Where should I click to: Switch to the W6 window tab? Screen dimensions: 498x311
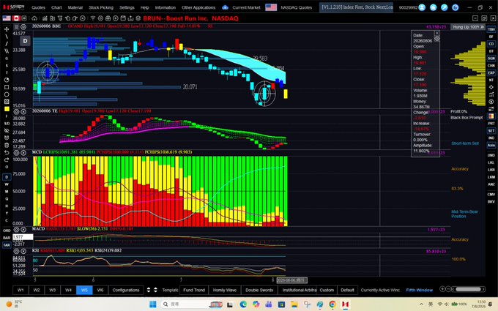coord(100,290)
